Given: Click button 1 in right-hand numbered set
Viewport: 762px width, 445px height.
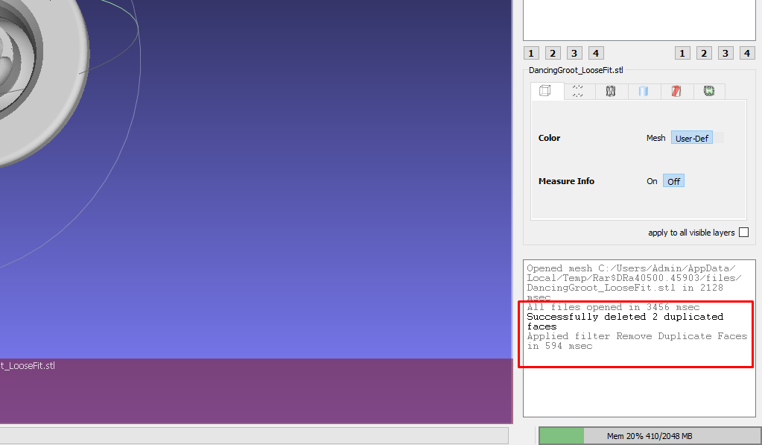Looking at the screenshot, I should 682,53.
